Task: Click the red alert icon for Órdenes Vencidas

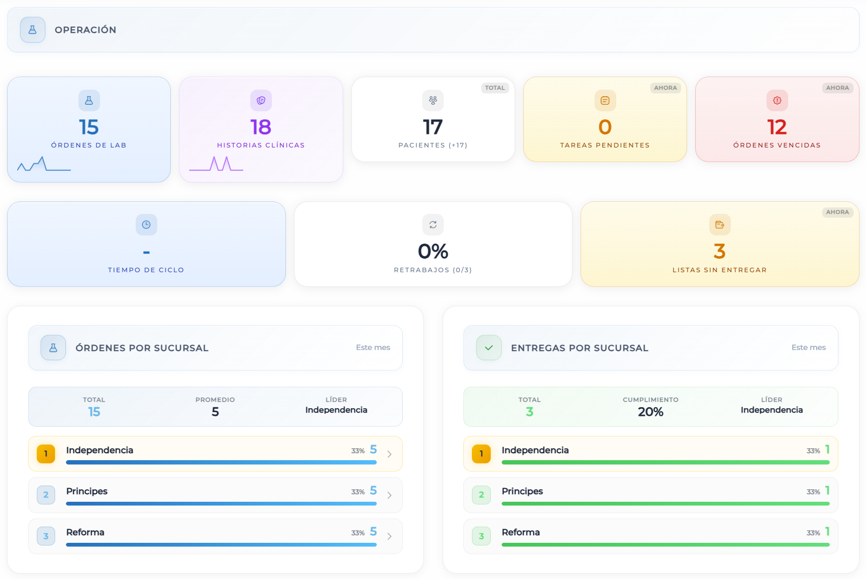Action: pyautogui.click(x=777, y=100)
